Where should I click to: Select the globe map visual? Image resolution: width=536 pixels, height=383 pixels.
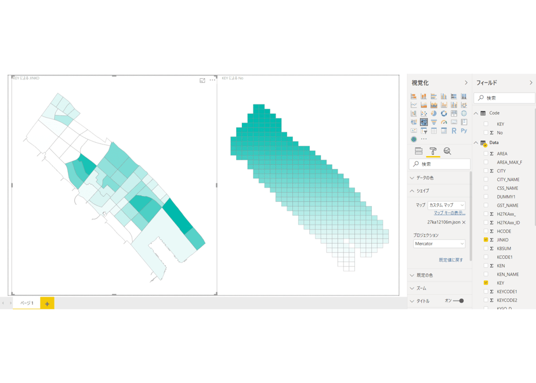tap(464, 113)
